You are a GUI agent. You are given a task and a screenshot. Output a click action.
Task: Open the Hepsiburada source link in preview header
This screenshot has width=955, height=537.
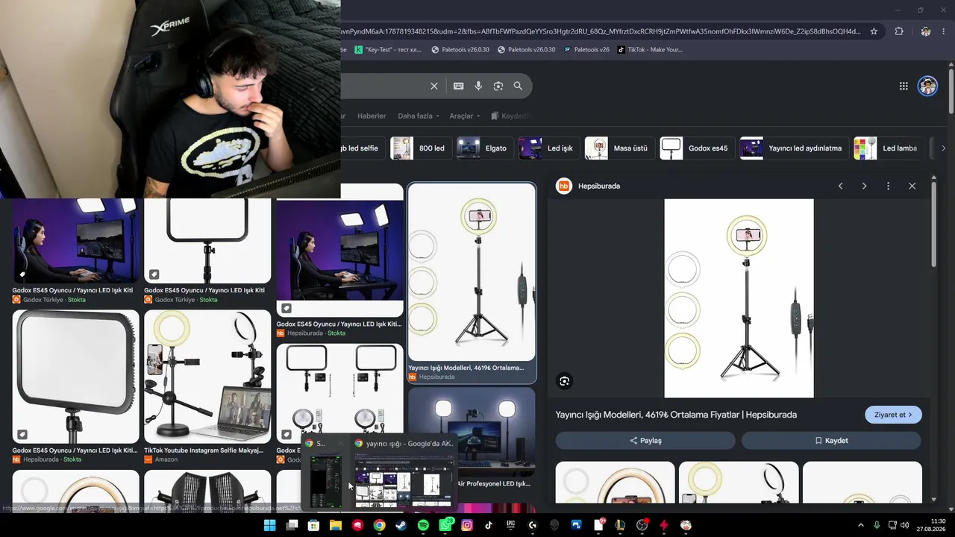click(589, 186)
